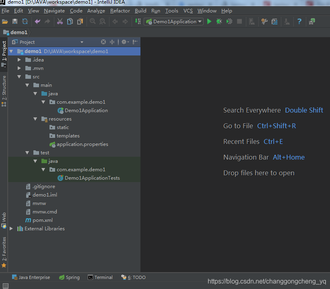
Task: Click the tool window quick access icon
Action: point(6,286)
